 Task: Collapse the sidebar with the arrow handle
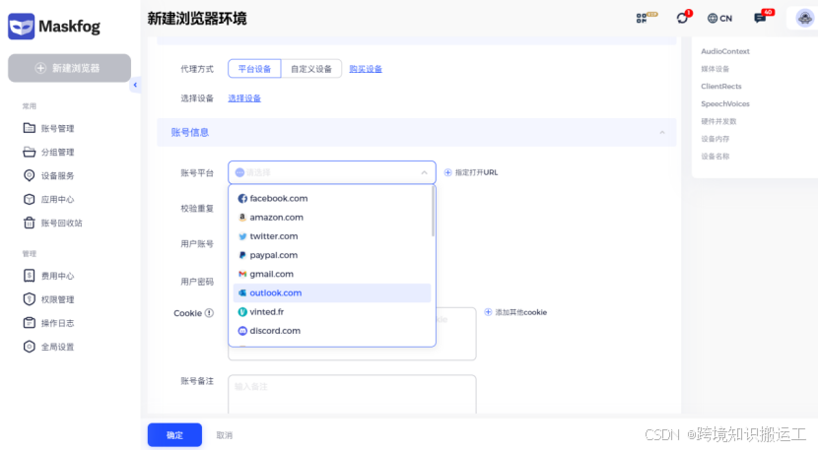[135, 85]
